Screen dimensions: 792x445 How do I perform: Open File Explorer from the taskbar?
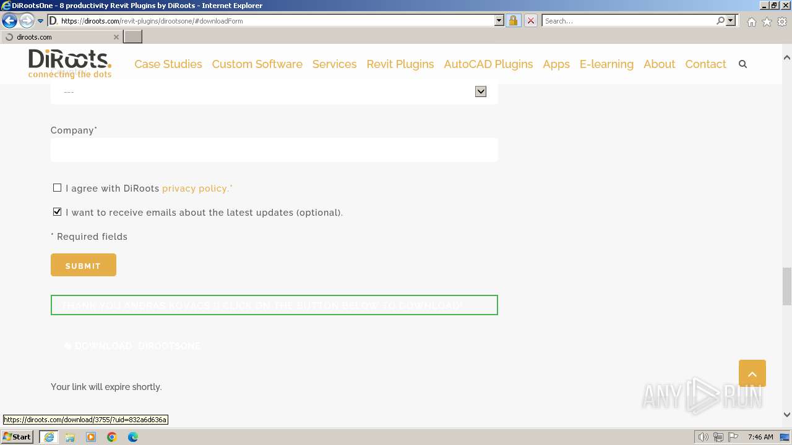tap(70, 437)
